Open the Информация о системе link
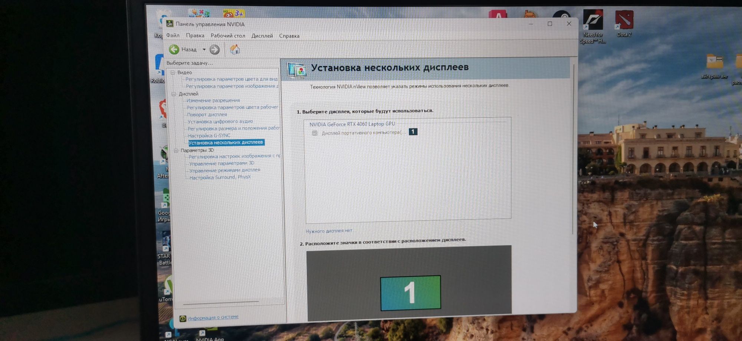Screen dimensions: 742x341 213,317
